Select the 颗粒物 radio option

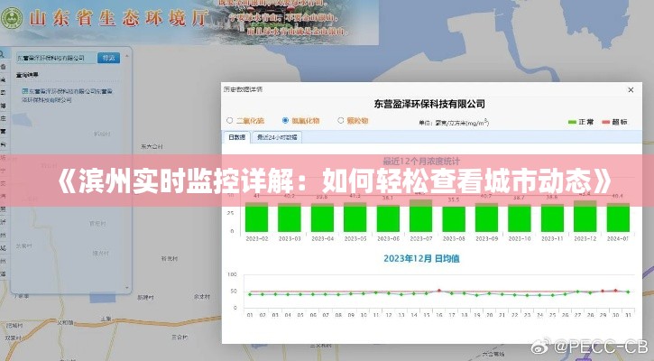341,120
